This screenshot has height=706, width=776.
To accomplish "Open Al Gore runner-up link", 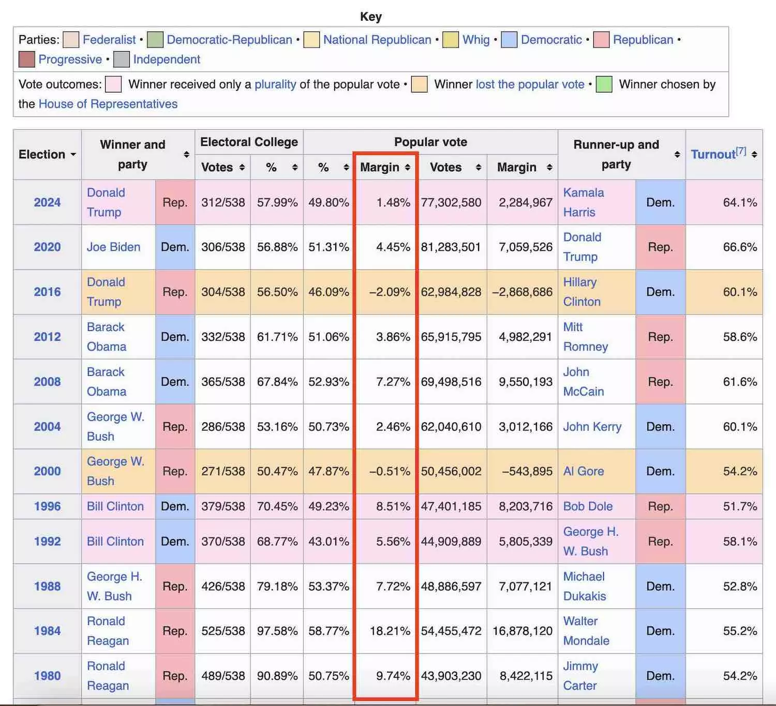I will pos(584,471).
